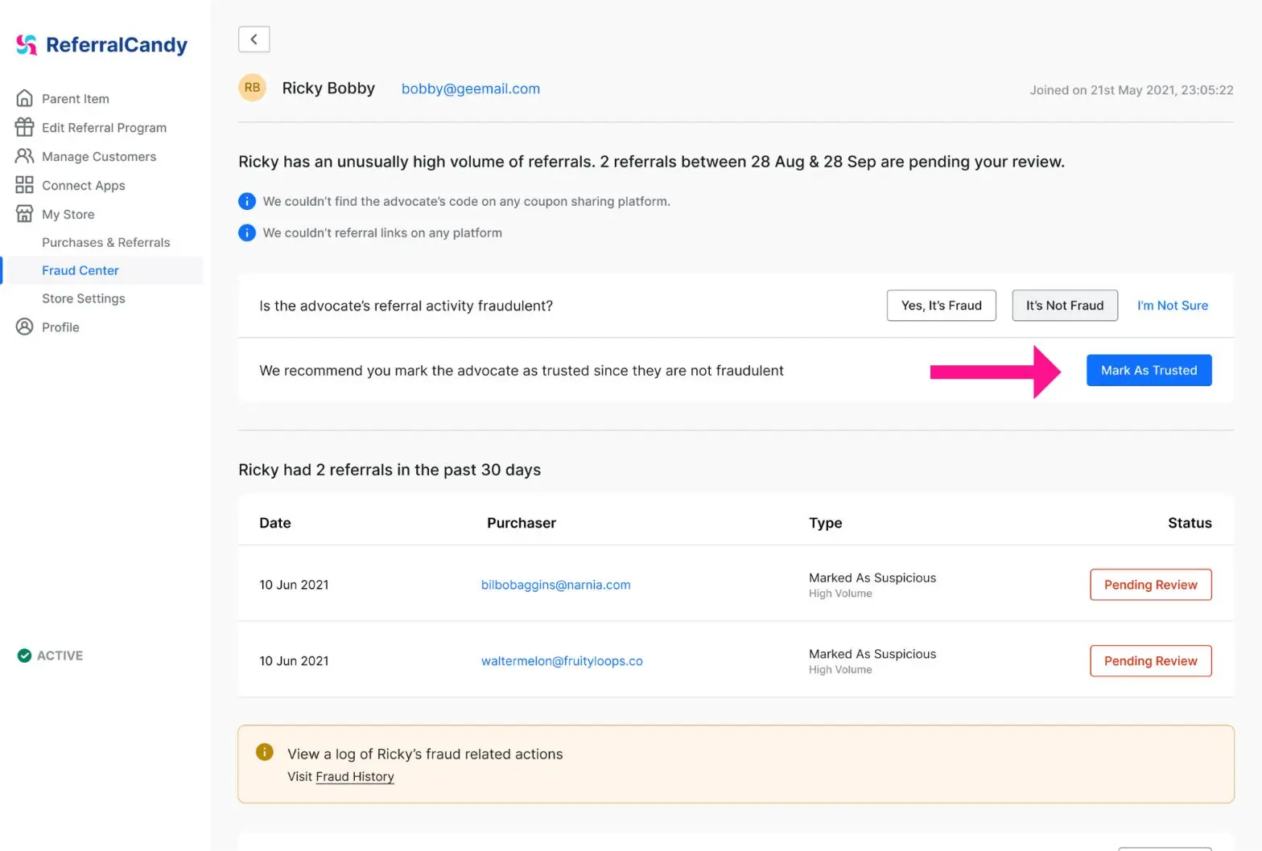Open Purchases & Referrals submenu item

click(106, 242)
